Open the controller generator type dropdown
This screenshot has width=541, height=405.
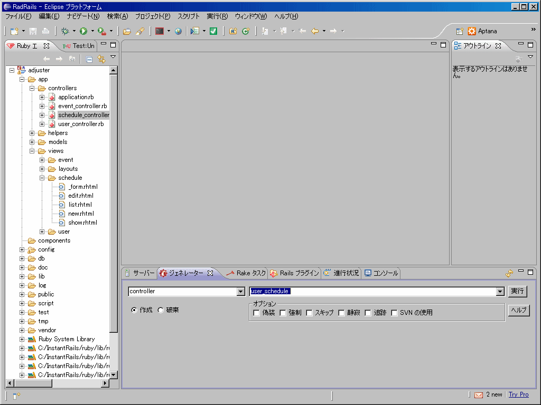240,291
